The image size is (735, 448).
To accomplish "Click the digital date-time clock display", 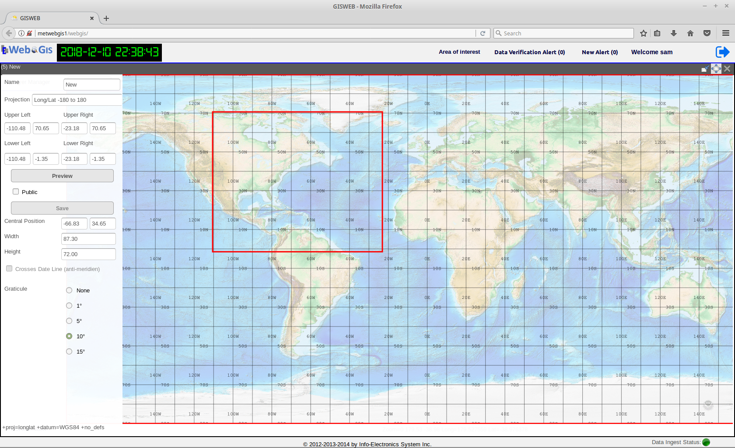I will (109, 52).
